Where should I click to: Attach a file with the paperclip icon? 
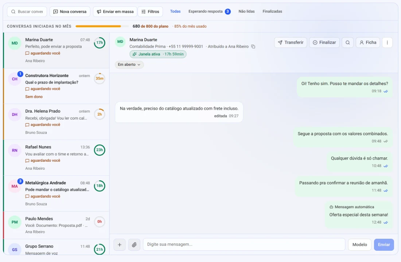[134, 245]
